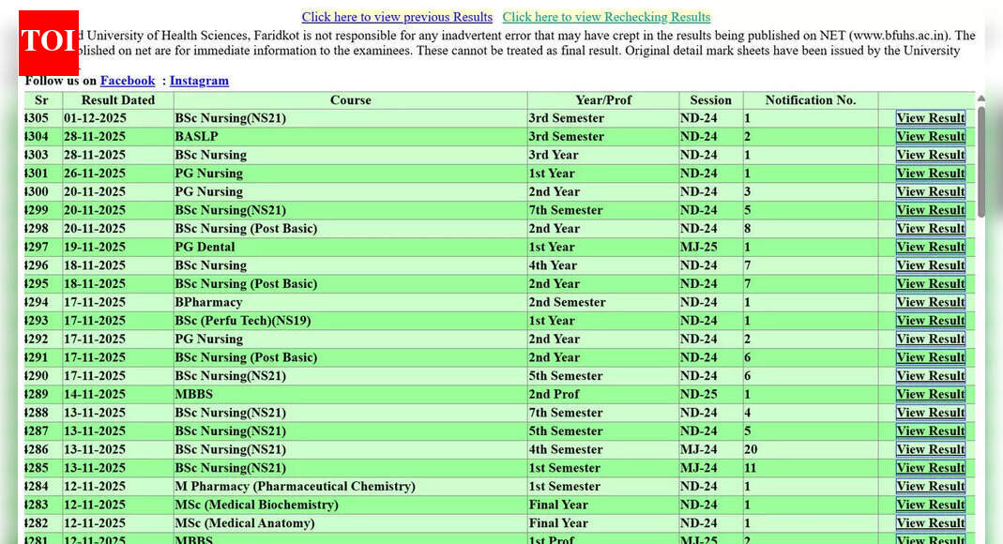View Result for PG Dental 1st Year
This screenshot has height=544, width=1003.
tap(930, 247)
